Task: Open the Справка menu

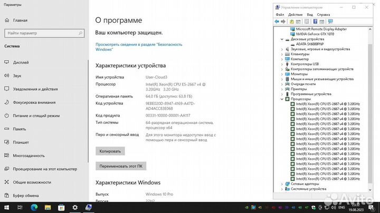Action: click(324, 15)
